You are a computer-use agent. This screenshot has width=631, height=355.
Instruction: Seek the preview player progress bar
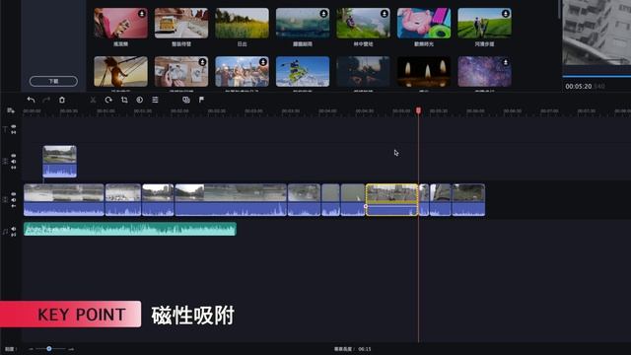click(x=596, y=76)
